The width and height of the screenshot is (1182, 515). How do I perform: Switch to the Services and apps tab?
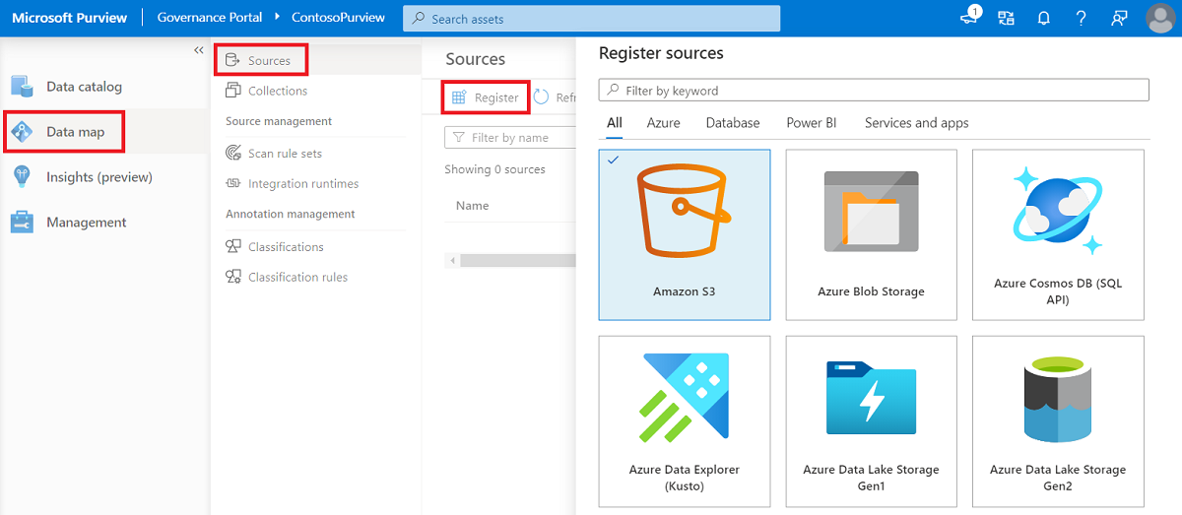[917, 123]
